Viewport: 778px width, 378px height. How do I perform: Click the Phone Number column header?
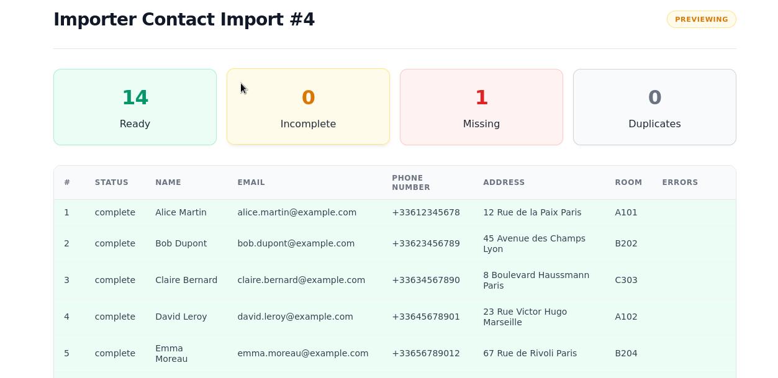[411, 182]
